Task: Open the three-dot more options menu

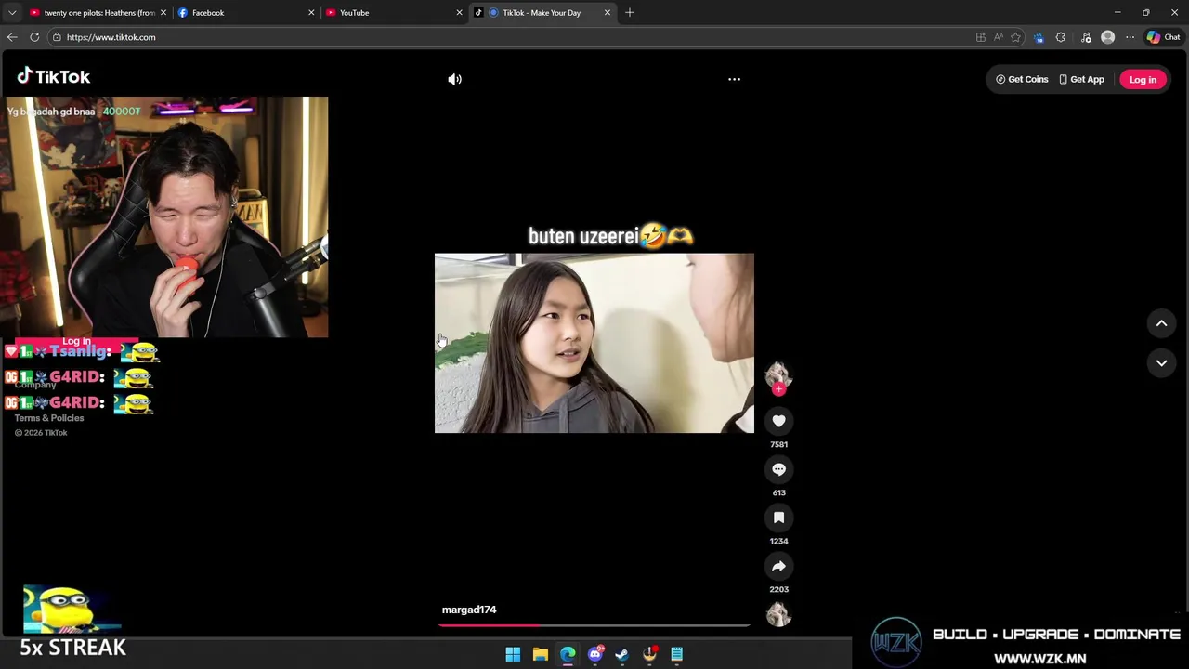Action: pyautogui.click(x=734, y=79)
